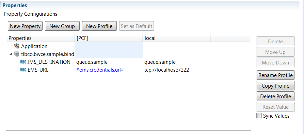Click the Delete Profile button
Image resolution: width=304 pixels, height=134 pixels.
coord(275,96)
